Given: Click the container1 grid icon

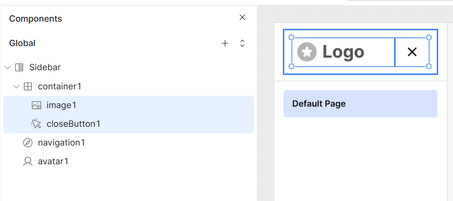Looking at the screenshot, I should click(x=28, y=86).
